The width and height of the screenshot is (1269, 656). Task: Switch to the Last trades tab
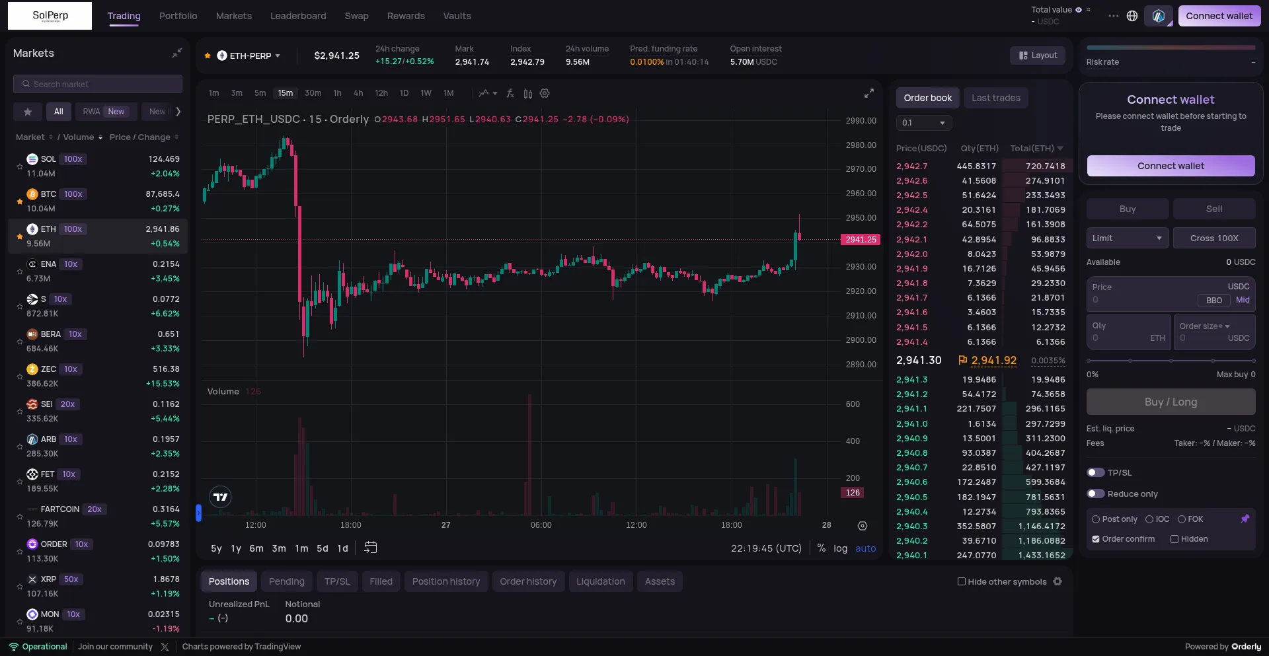(996, 98)
